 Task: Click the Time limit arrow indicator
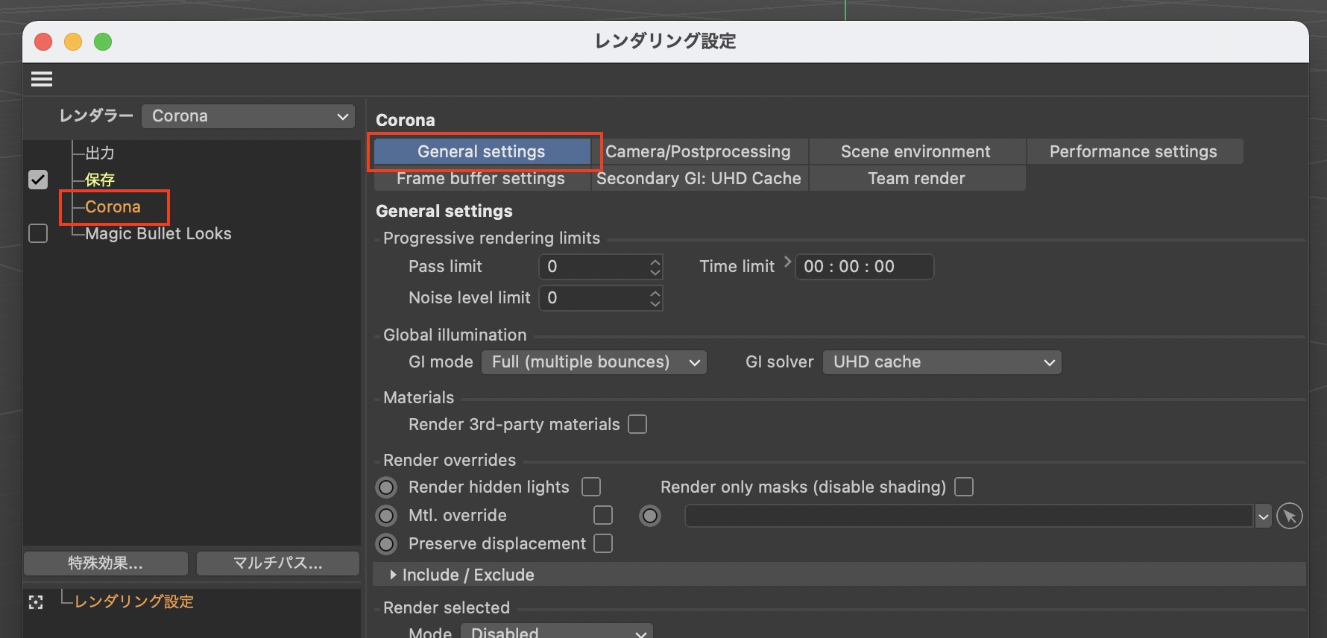click(787, 262)
